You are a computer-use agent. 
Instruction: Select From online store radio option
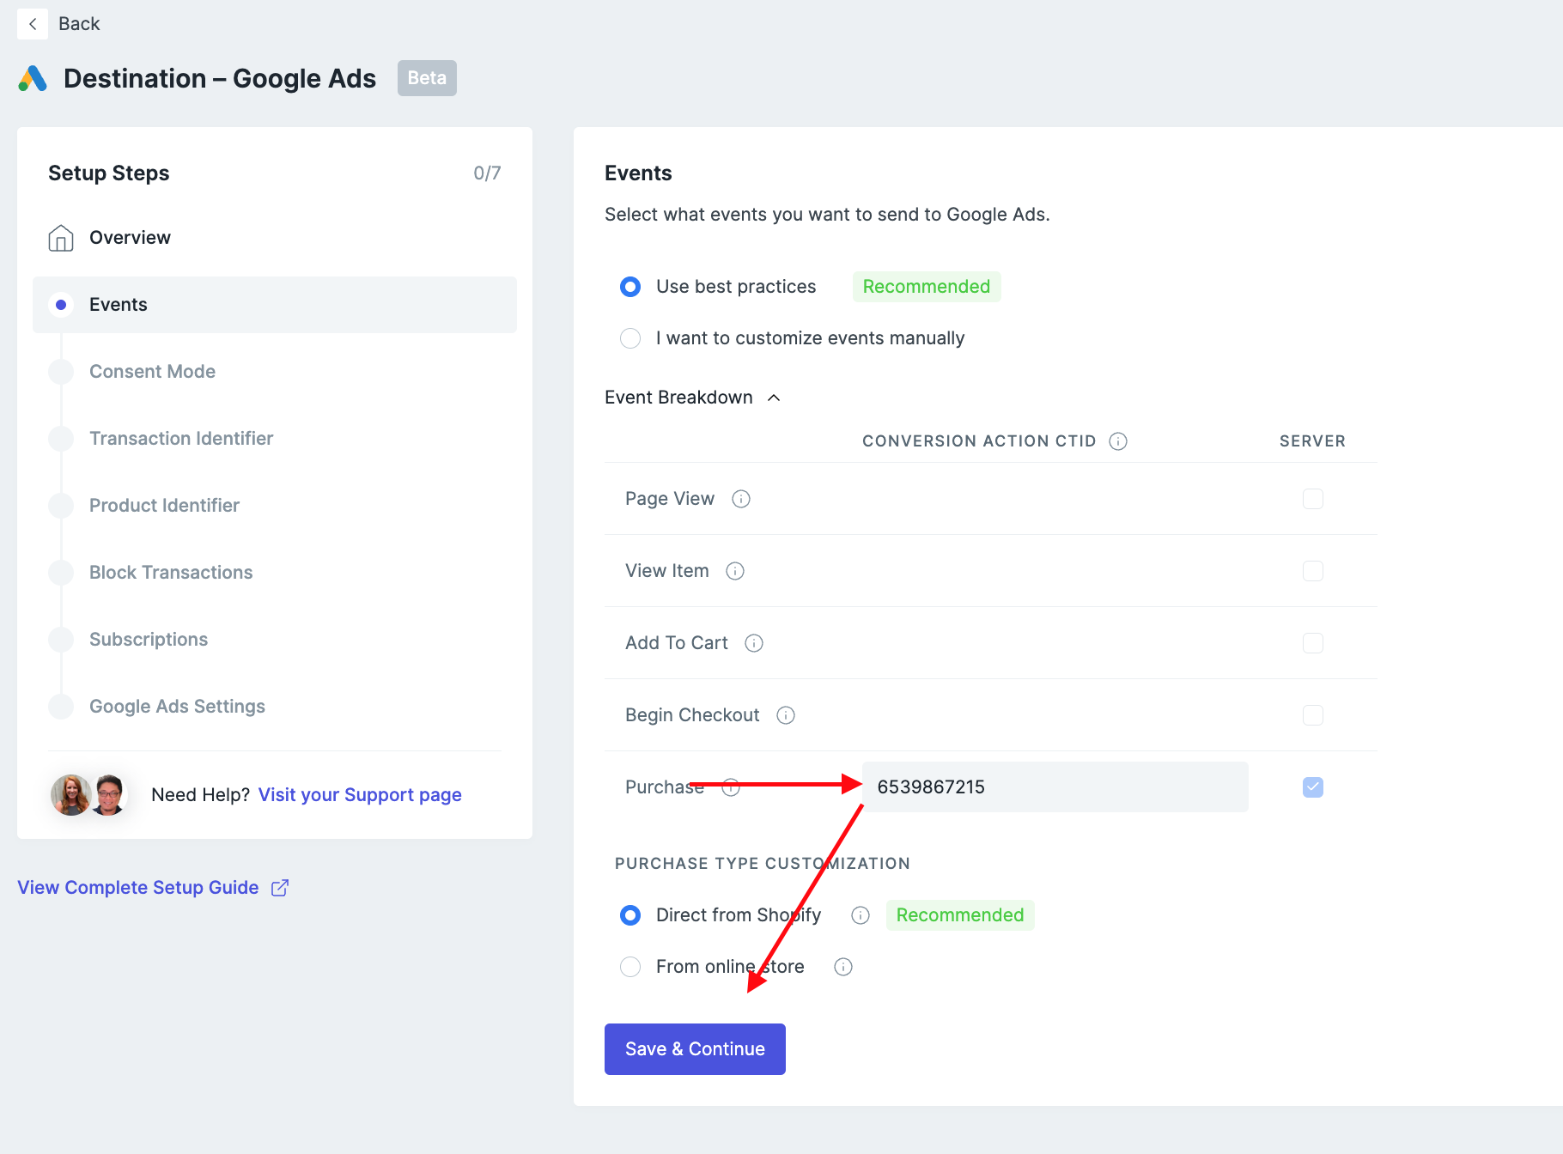[630, 967]
